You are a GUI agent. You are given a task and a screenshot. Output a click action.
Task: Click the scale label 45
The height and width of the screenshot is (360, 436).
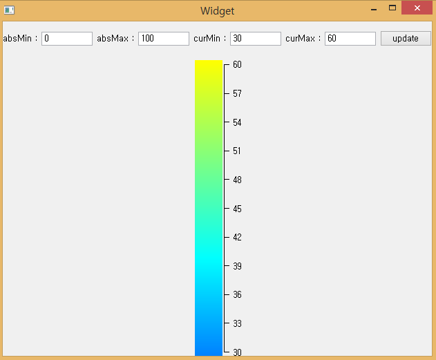pos(237,209)
